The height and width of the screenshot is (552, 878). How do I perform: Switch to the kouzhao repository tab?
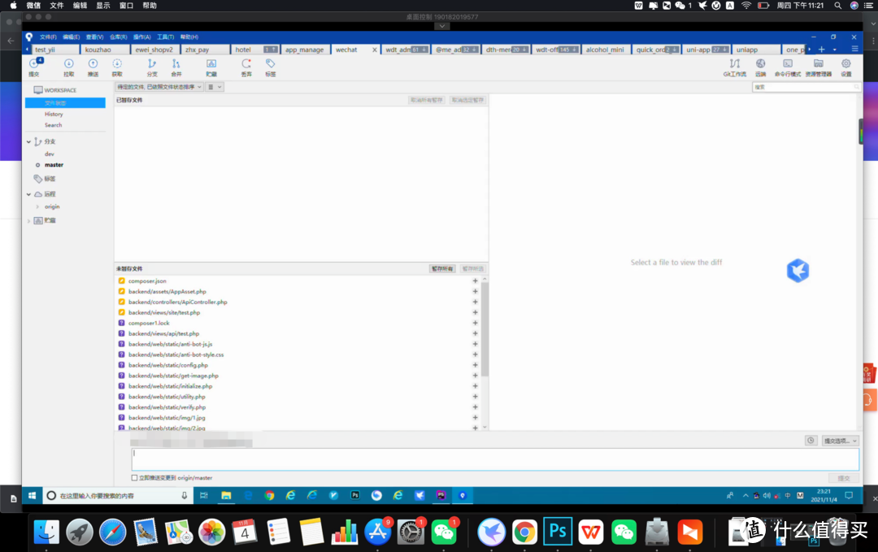tap(105, 50)
